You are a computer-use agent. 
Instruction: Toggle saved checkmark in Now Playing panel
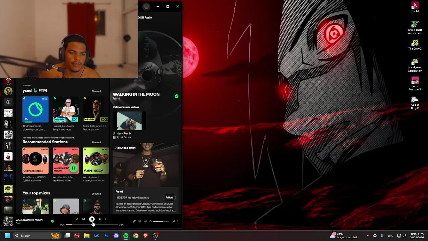(177, 96)
